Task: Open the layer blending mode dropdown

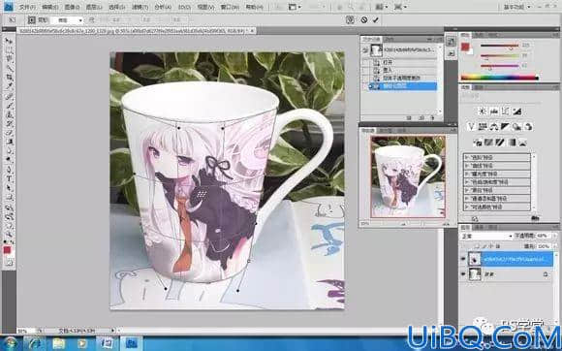Action: coord(486,237)
